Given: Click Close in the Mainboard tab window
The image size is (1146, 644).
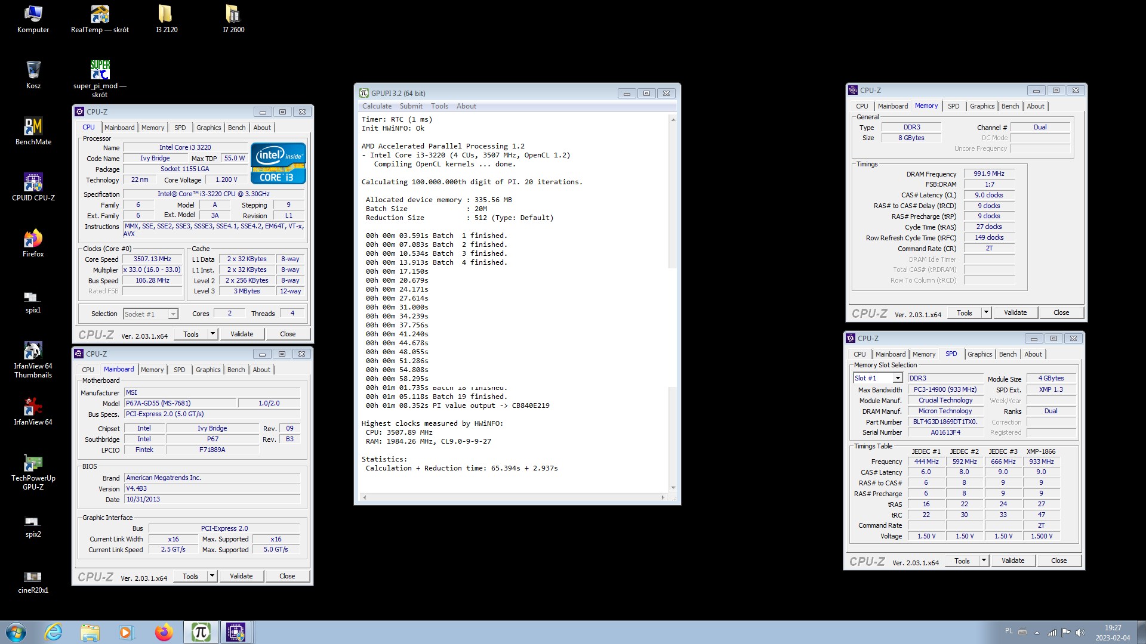Looking at the screenshot, I should (x=287, y=576).
